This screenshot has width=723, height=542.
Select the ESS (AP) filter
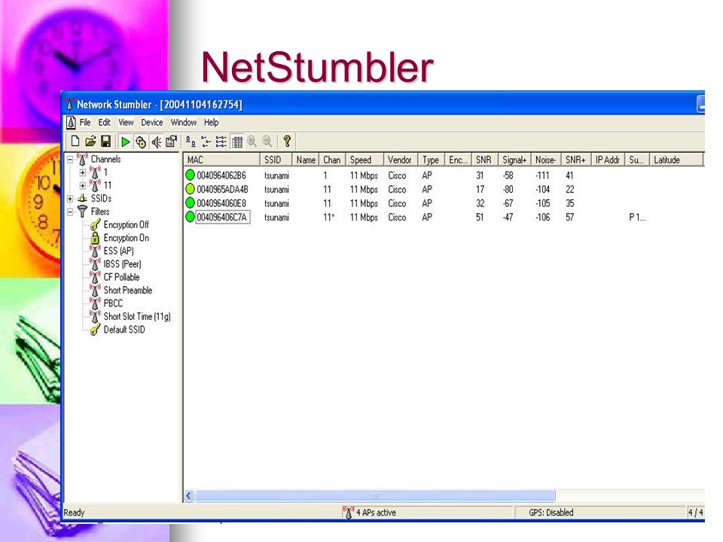pos(118,251)
